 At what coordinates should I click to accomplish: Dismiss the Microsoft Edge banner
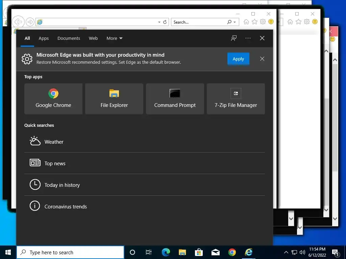[262, 59]
